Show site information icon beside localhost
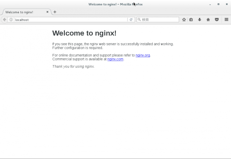The width and height of the screenshot is (231, 159). pyautogui.click(x=11, y=20)
